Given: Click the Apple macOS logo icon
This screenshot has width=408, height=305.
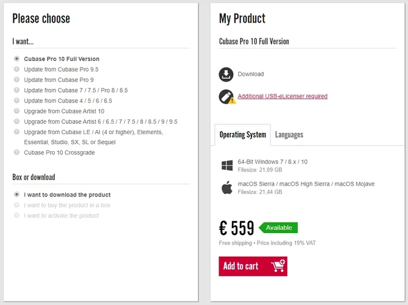Looking at the screenshot, I should [227, 187].
